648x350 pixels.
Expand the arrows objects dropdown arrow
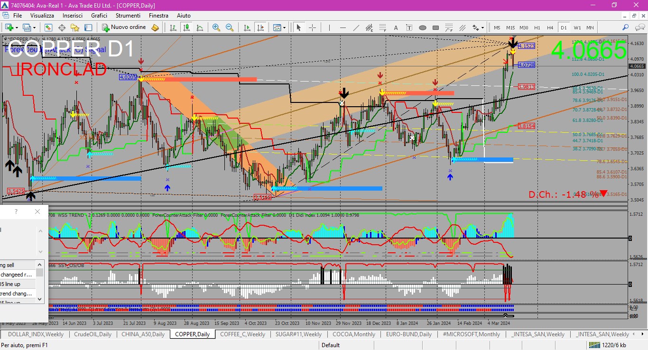(483, 28)
